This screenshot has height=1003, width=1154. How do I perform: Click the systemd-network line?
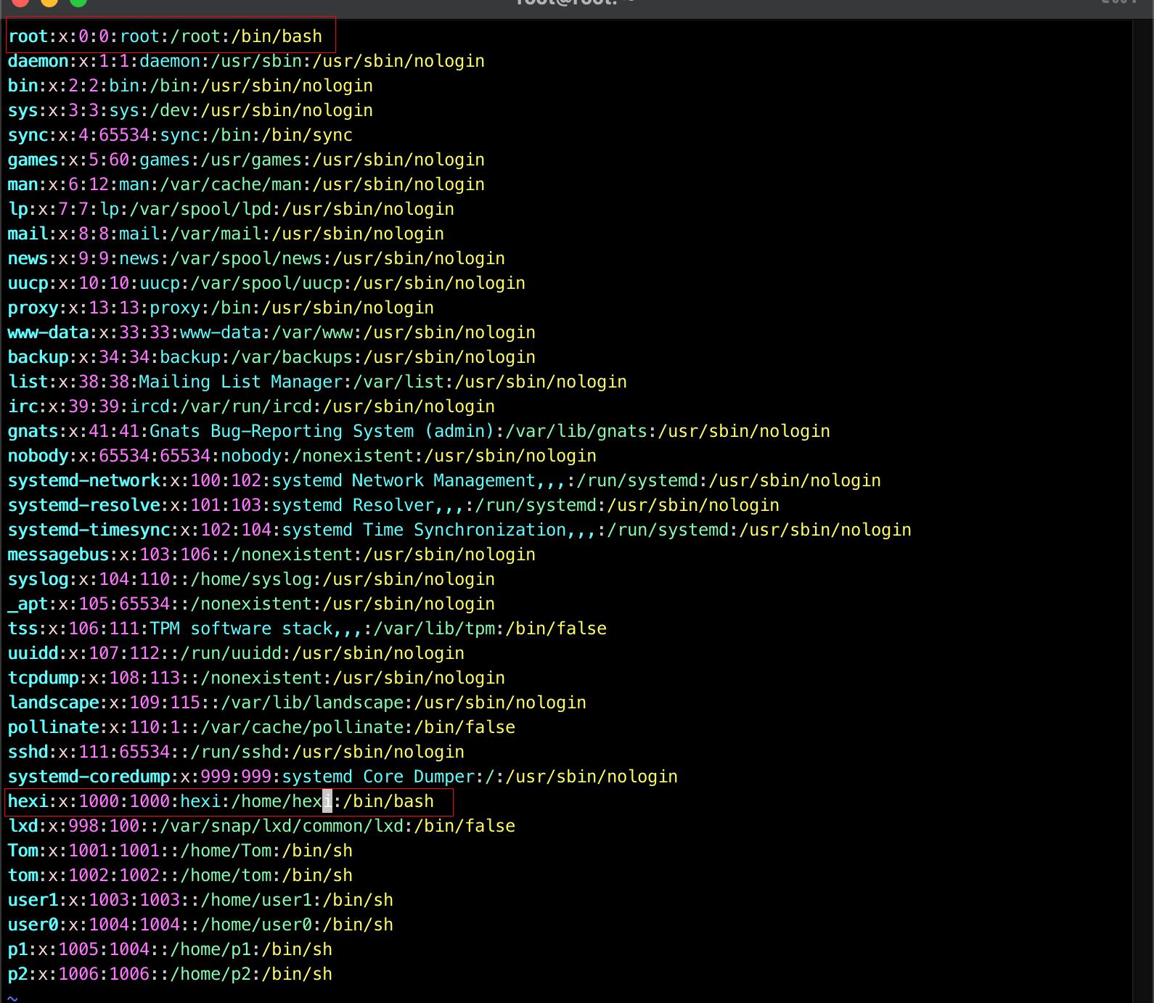pos(444,480)
